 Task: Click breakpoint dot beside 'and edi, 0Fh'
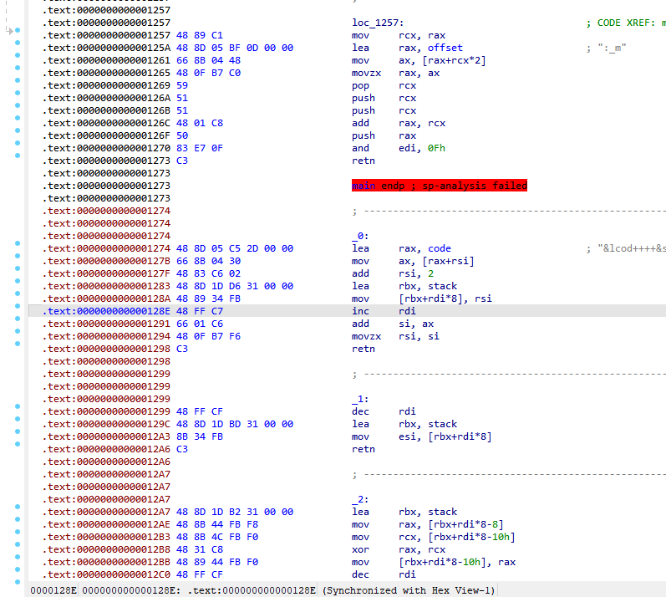18,149
